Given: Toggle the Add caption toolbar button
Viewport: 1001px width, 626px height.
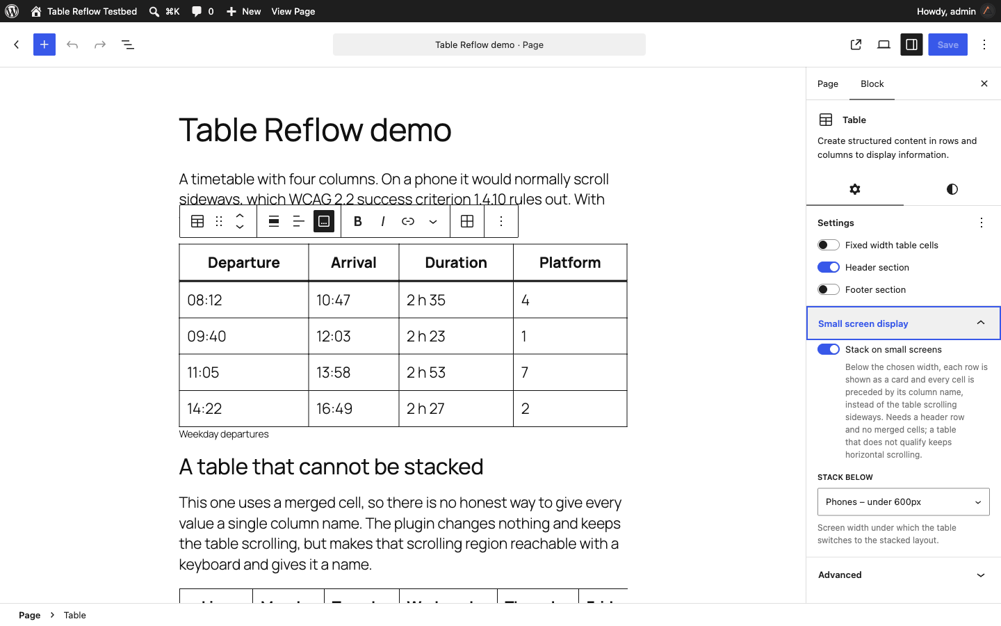Looking at the screenshot, I should (324, 221).
